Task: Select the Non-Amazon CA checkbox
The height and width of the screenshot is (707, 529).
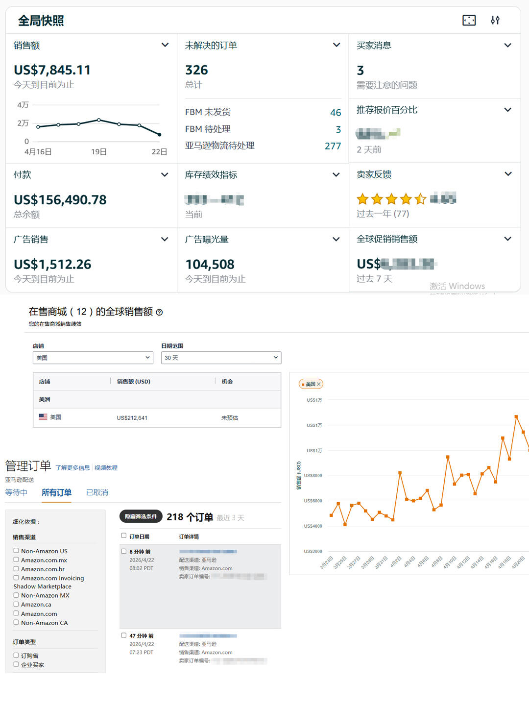Action: (16, 622)
